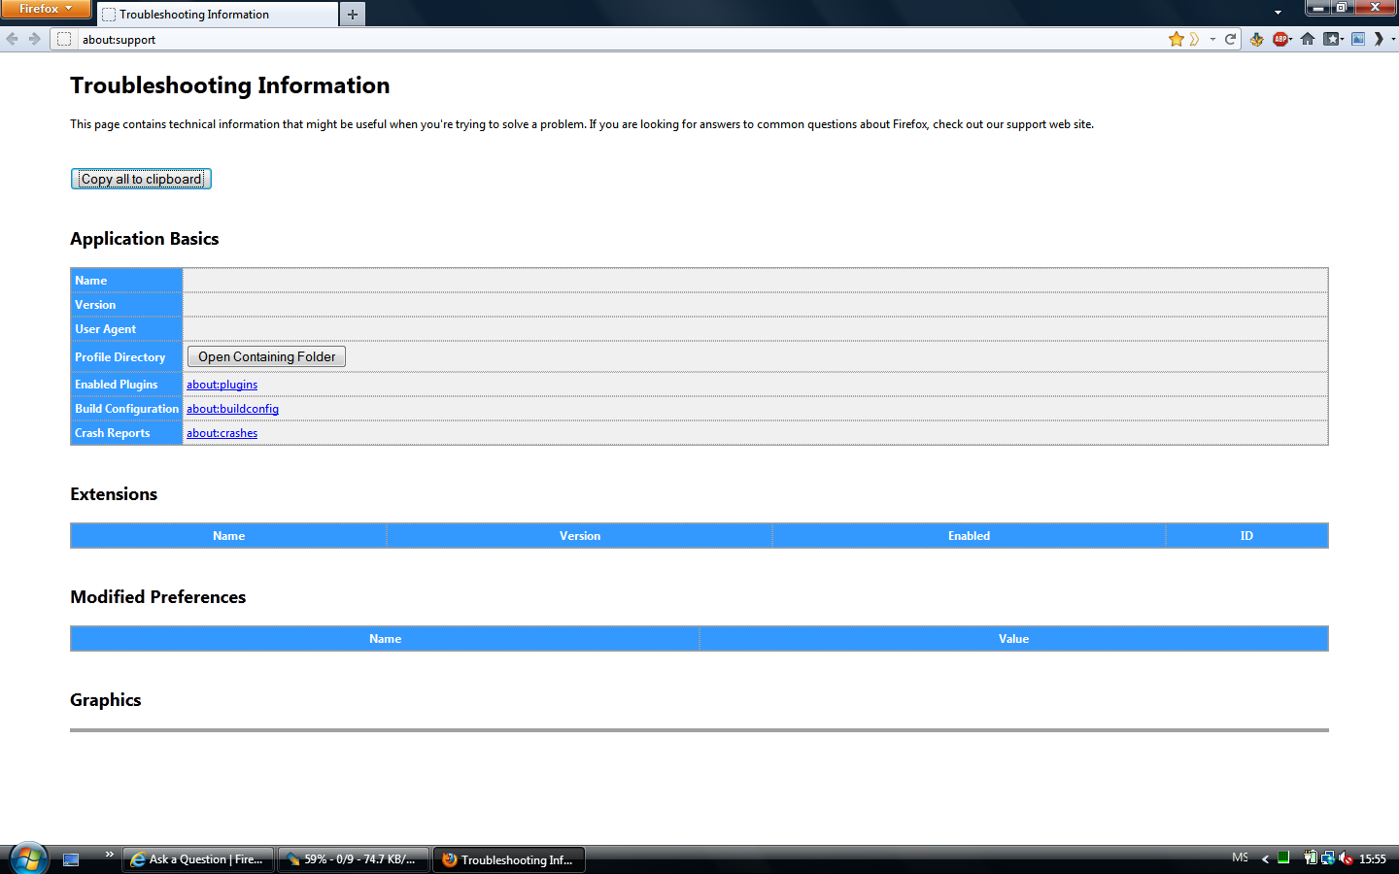
Task: Open the bookmarks dropdown beside the star
Action: (1211, 39)
